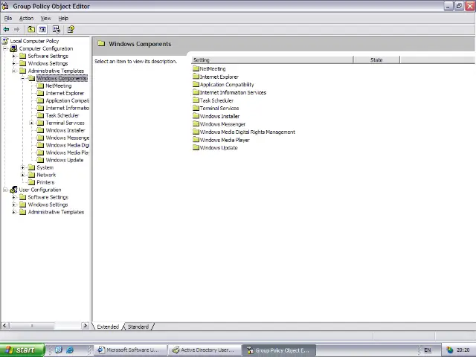Select NetMeeting in the tree
This screenshot has width=476, height=357.
tap(59, 86)
